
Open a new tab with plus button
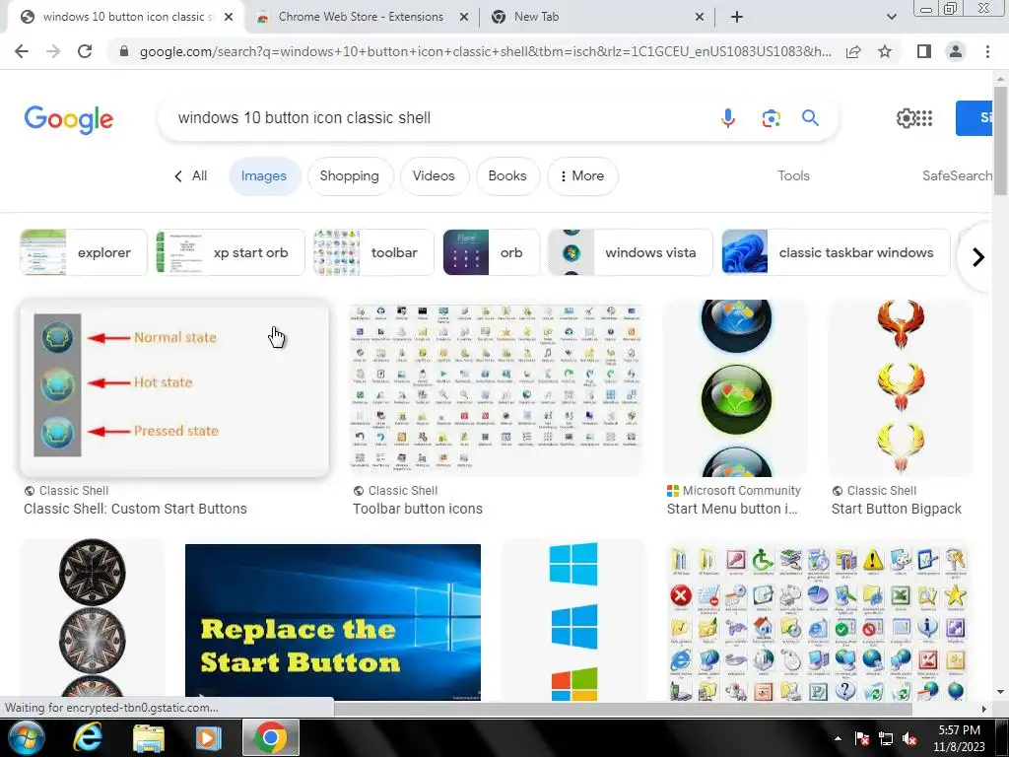[737, 17]
